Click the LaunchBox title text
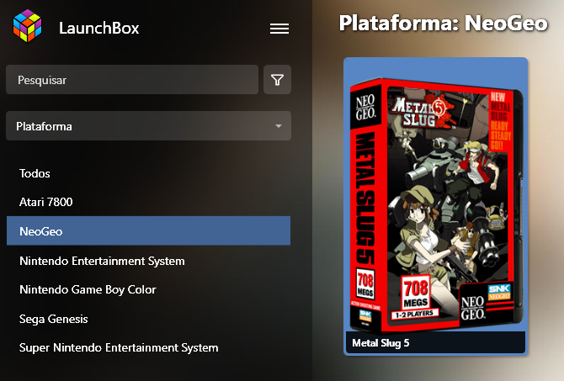 coord(99,28)
